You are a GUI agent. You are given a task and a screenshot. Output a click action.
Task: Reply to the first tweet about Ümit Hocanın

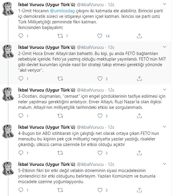click(21, 36)
